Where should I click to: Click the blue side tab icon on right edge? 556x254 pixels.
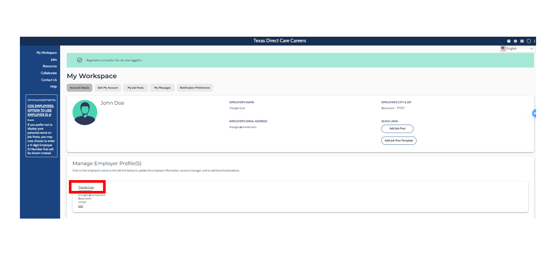535,113
